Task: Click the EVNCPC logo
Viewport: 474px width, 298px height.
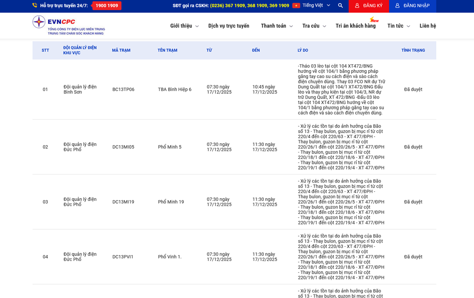Action: coord(68,25)
